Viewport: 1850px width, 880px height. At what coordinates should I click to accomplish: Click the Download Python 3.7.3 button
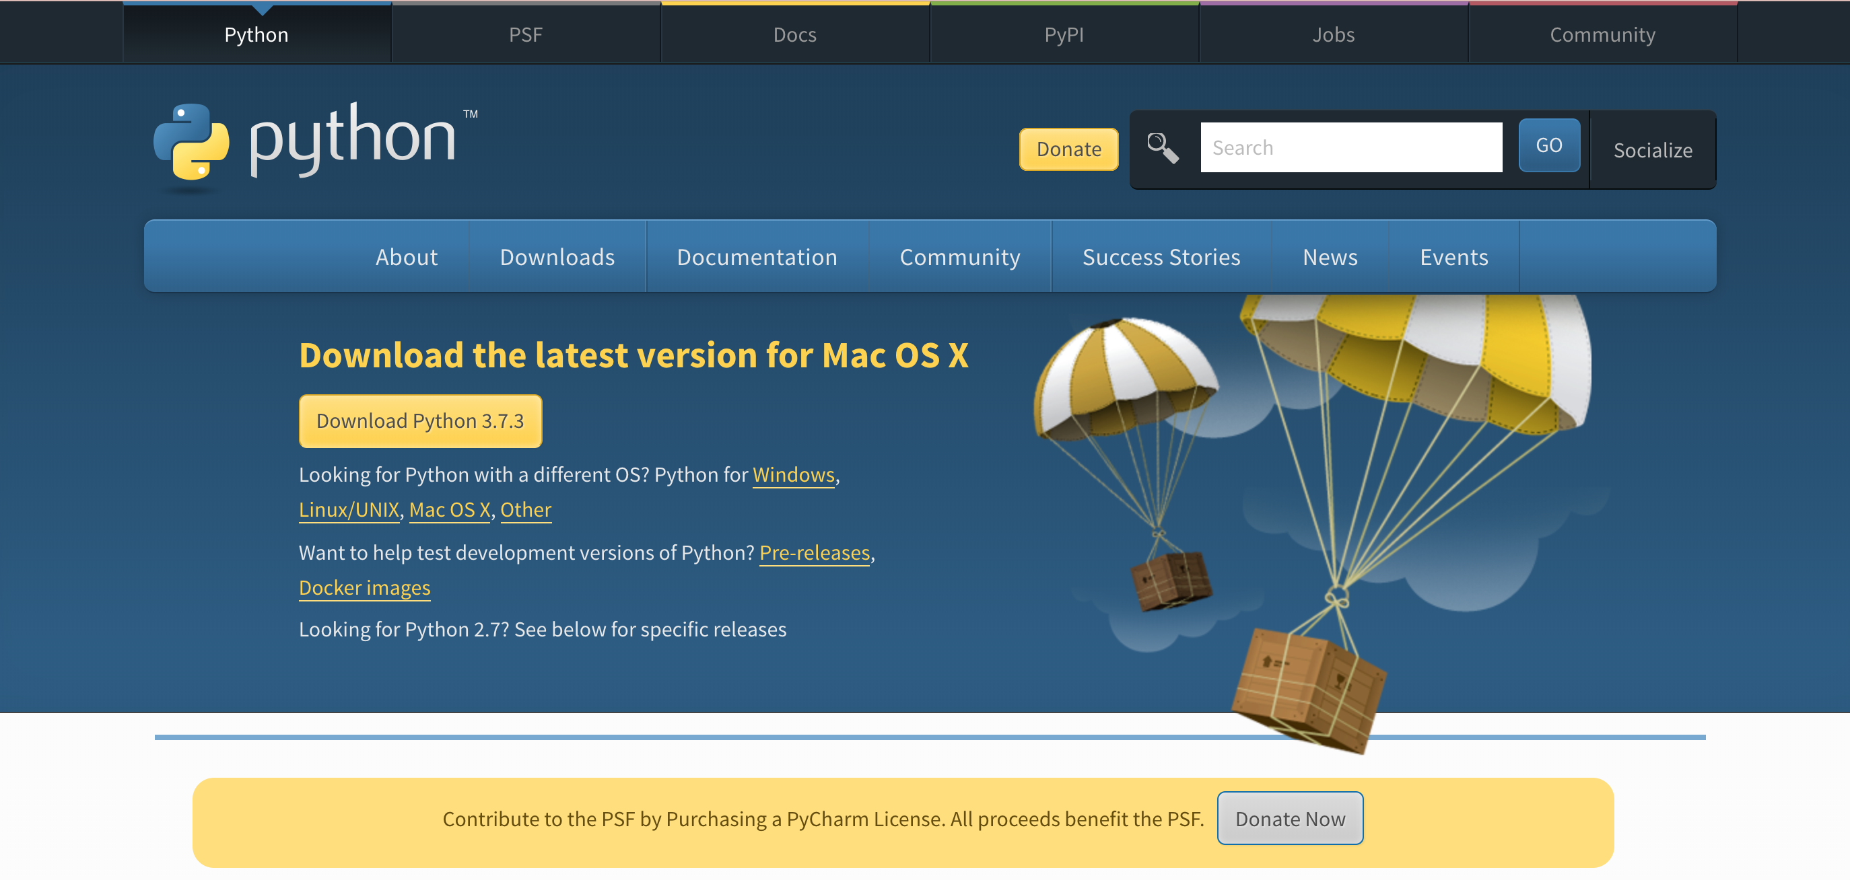pyautogui.click(x=420, y=420)
